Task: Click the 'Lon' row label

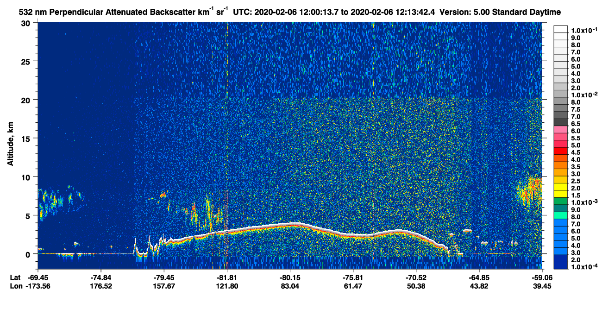Action: (x=16, y=286)
